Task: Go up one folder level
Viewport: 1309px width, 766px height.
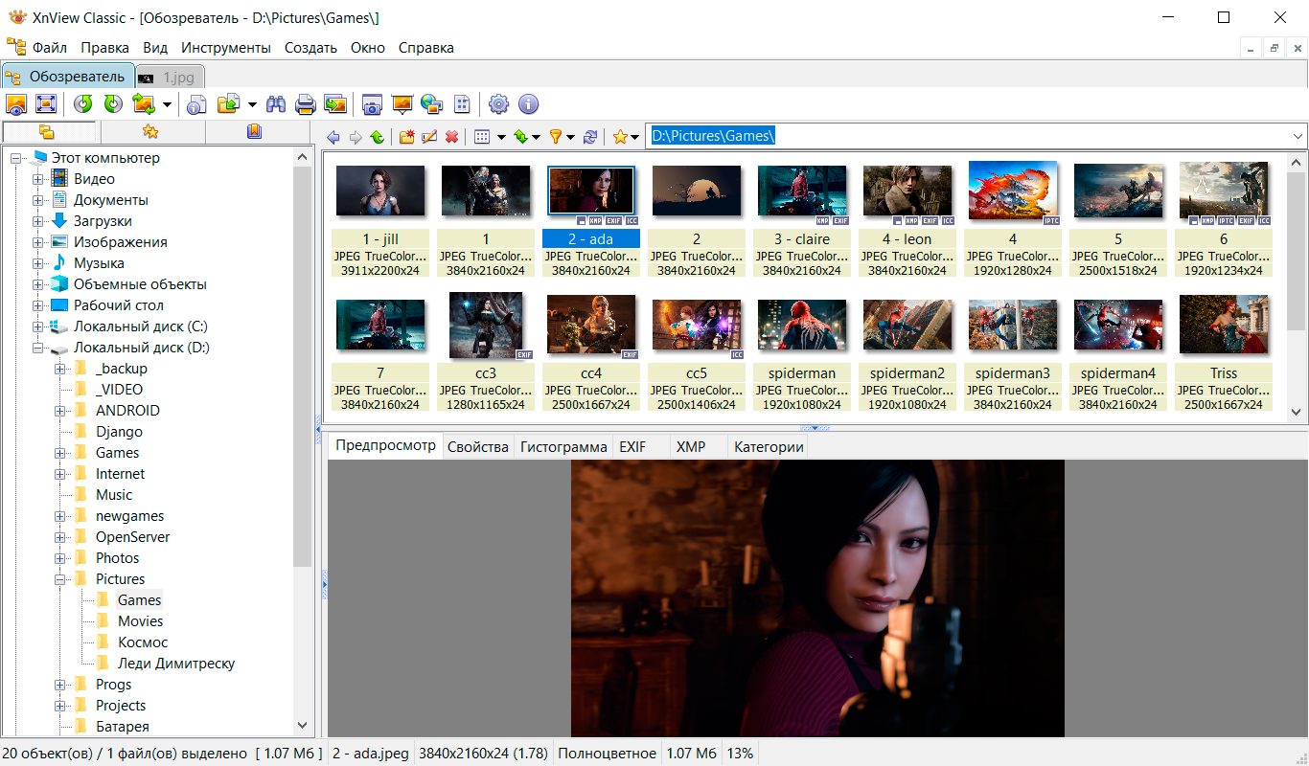Action: click(378, 137)
